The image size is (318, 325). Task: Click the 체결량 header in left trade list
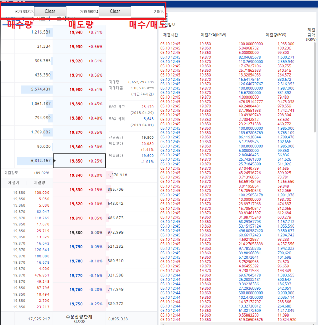40,183
